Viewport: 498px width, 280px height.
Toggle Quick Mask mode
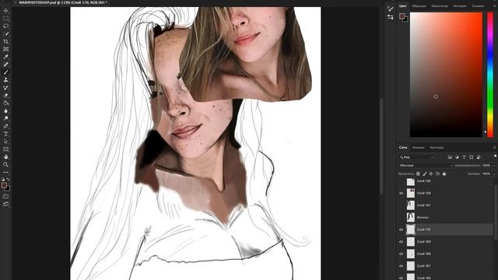(x=5, y=197)
